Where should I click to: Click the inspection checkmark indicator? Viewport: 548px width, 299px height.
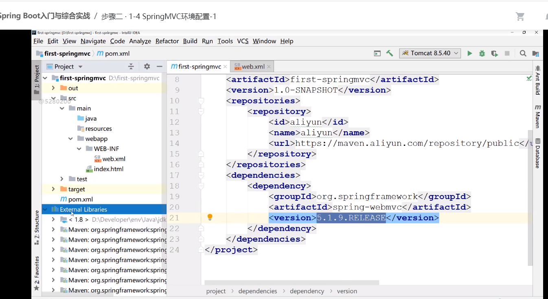click(x=529, y=78)
